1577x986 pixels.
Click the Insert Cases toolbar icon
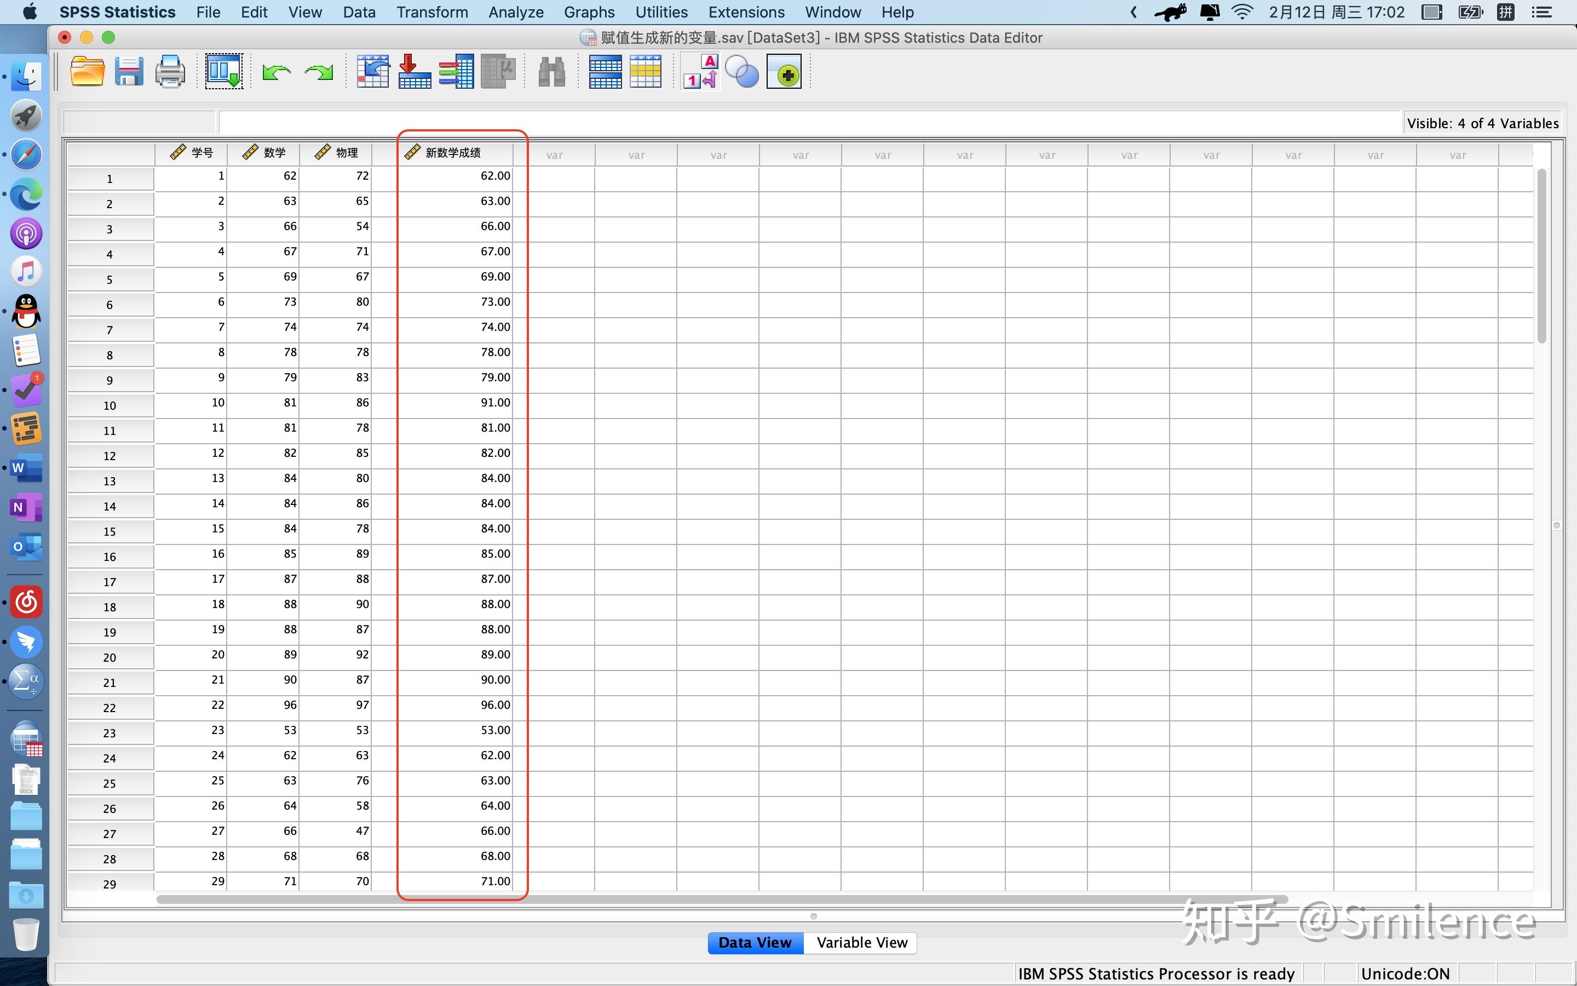(x=605, y=72)
